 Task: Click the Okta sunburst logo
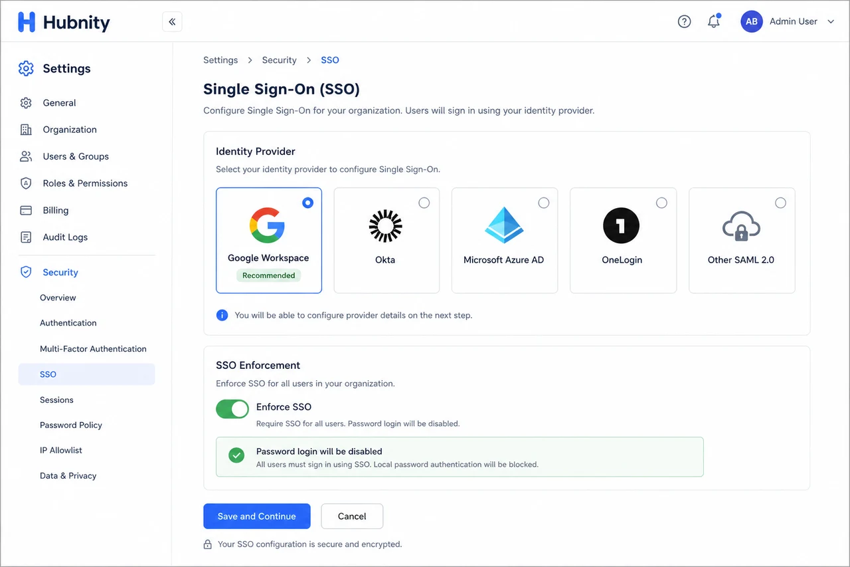[385, 226]
